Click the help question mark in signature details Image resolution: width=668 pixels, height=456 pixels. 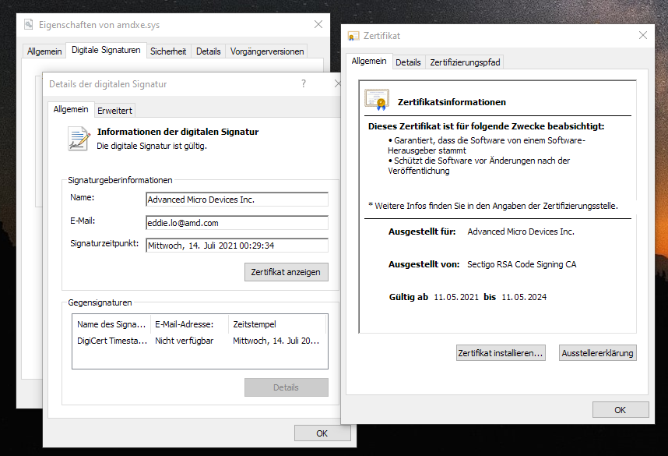(304, 83)
